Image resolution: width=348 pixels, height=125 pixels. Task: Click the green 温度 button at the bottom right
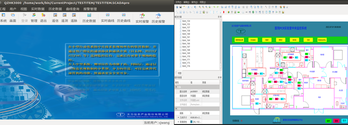(329, 121)
